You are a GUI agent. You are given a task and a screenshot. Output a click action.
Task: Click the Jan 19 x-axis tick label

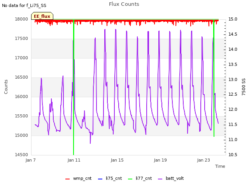coord(160,160)
